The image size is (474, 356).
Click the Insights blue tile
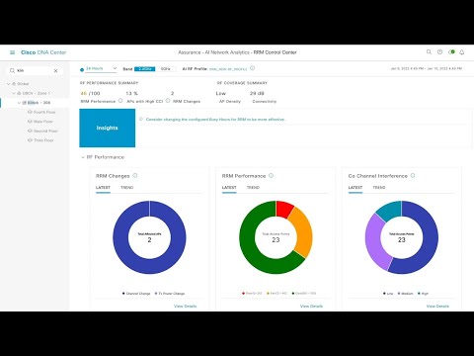click(108, 128)
